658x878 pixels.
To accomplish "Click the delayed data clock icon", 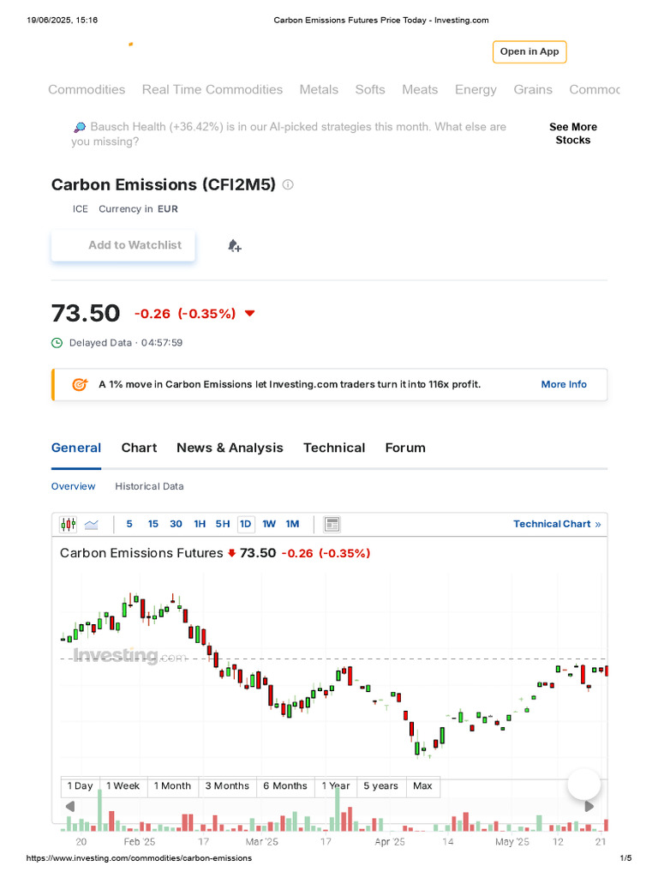I will point(57,343).
